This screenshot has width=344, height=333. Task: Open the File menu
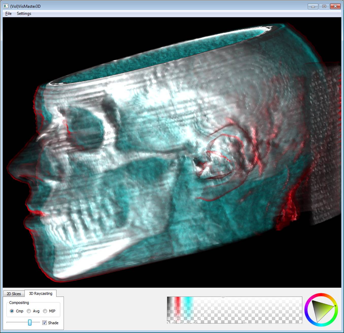(x=8, y=13)
